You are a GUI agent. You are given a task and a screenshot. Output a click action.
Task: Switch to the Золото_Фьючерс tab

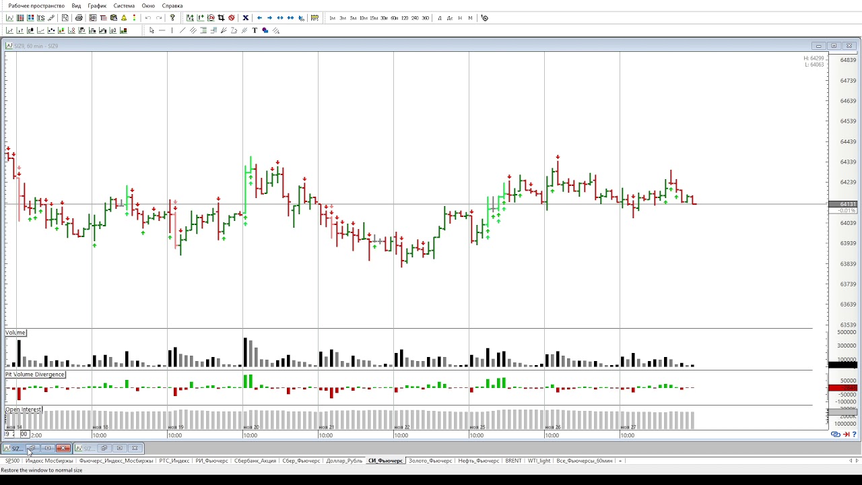430,461
